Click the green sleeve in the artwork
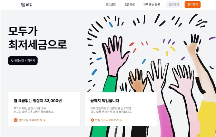The image size is (216, 137). coord(110,84)
